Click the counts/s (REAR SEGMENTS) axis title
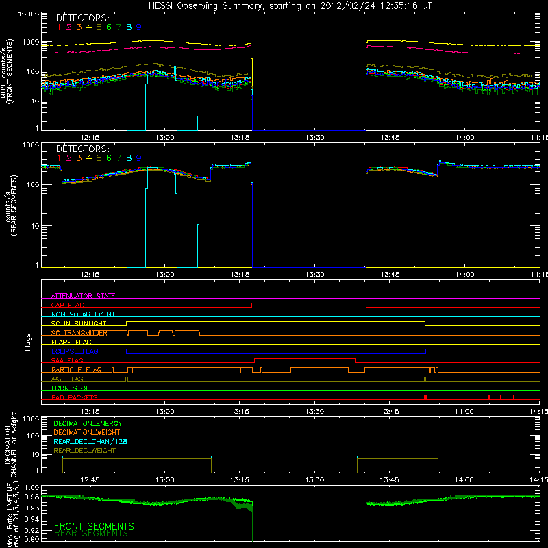Viewport: 548px width, 548px height. point(10,206)
